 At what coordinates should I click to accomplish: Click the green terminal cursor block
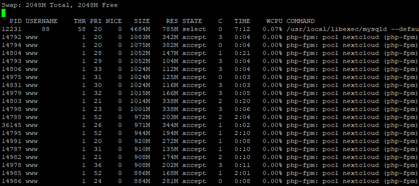(x=4, y=13)
